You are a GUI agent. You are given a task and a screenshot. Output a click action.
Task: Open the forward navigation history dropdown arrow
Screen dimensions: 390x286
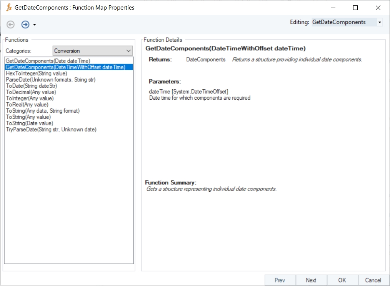point(35,25)
